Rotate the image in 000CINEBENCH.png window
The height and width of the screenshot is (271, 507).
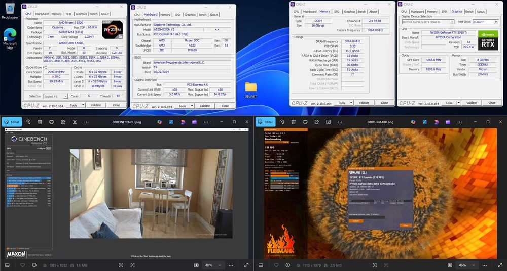click(28, 122)
